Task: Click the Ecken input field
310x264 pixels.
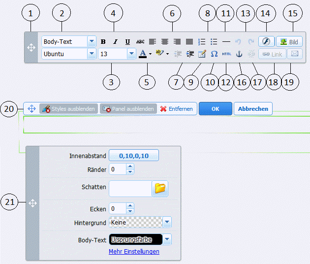Action: click(118, 208)
